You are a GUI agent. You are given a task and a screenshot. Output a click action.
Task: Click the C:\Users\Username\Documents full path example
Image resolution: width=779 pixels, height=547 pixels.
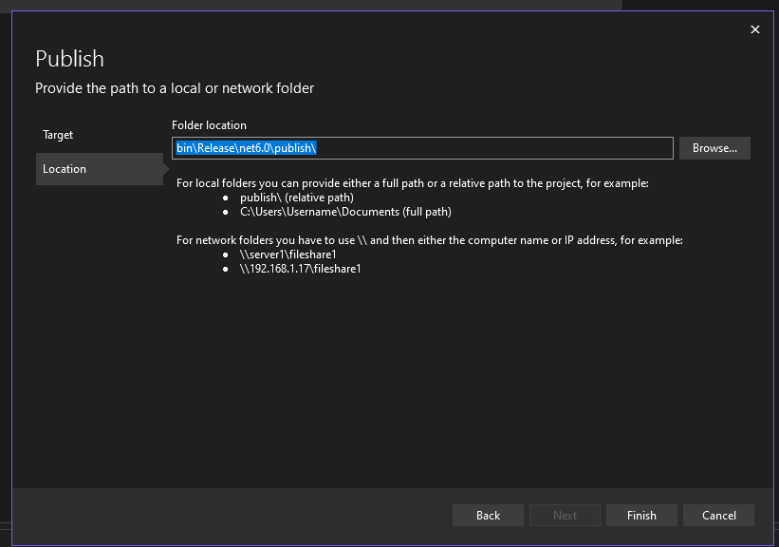345,212
